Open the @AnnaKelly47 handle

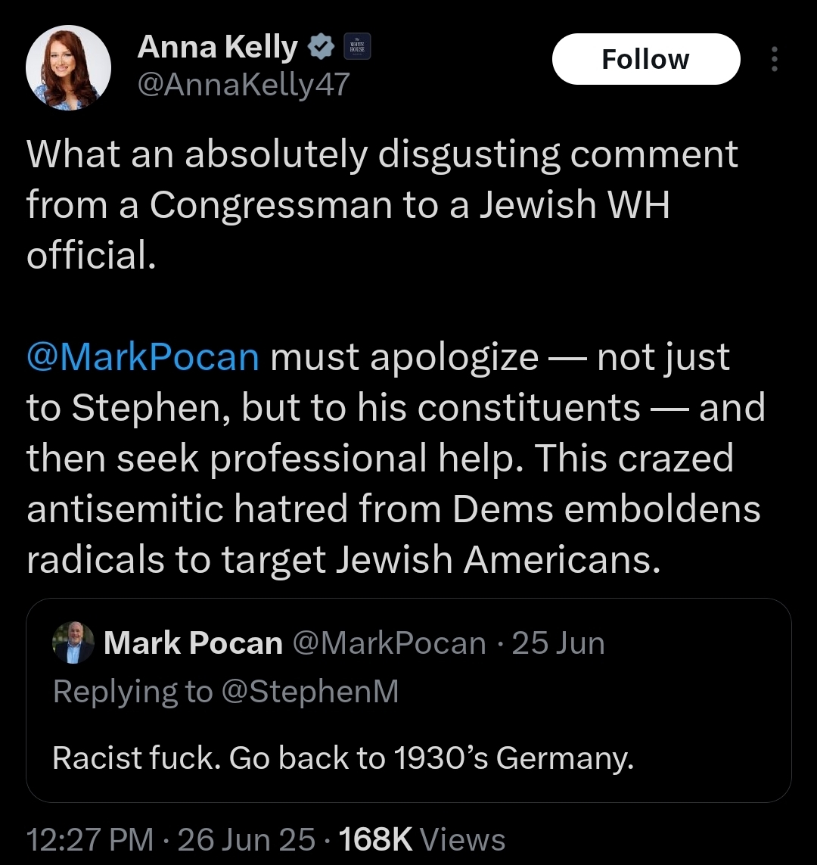(x=244, y=85)
